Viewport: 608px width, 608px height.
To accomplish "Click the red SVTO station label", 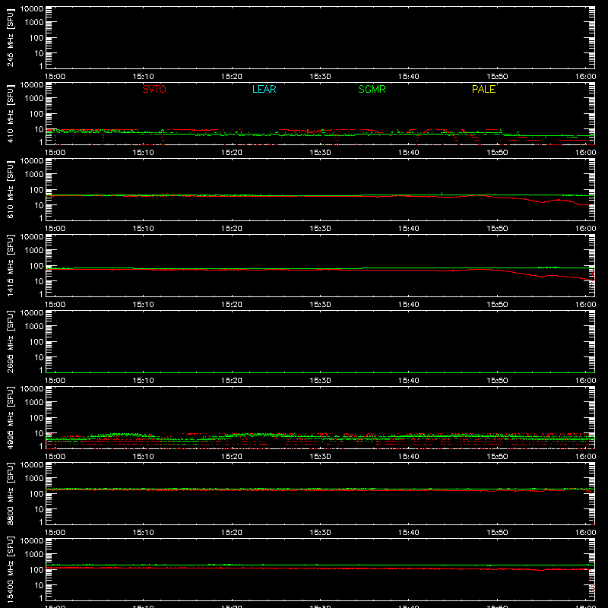I will point(154,89).
